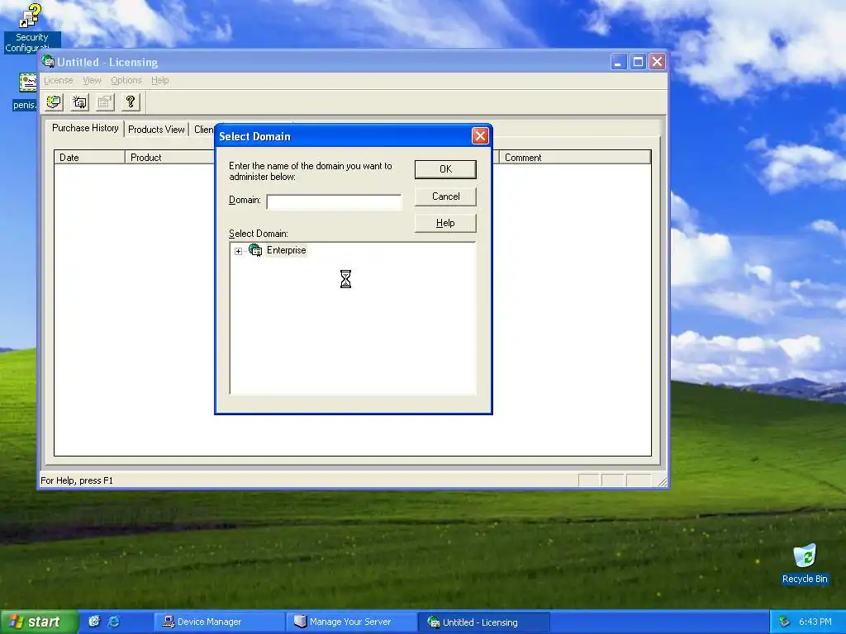Select the Enterprise tree item label
Viewport: 846px width, 634px height.
click(x=286, y=250)
